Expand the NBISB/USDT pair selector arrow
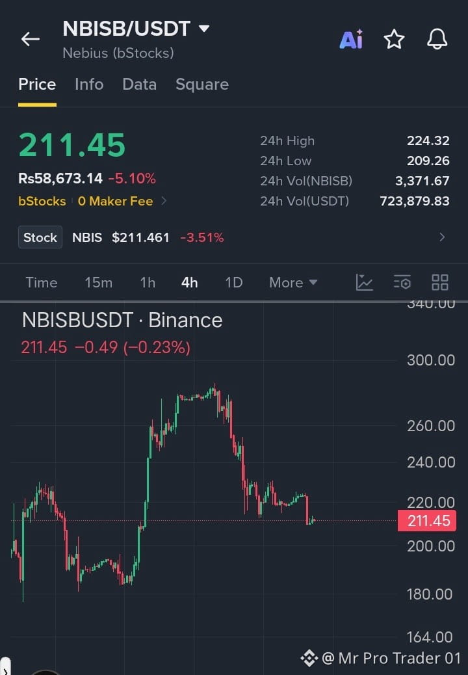Viewport: 468px width, 675px height. pyautogui.click(x=204, y=29)
